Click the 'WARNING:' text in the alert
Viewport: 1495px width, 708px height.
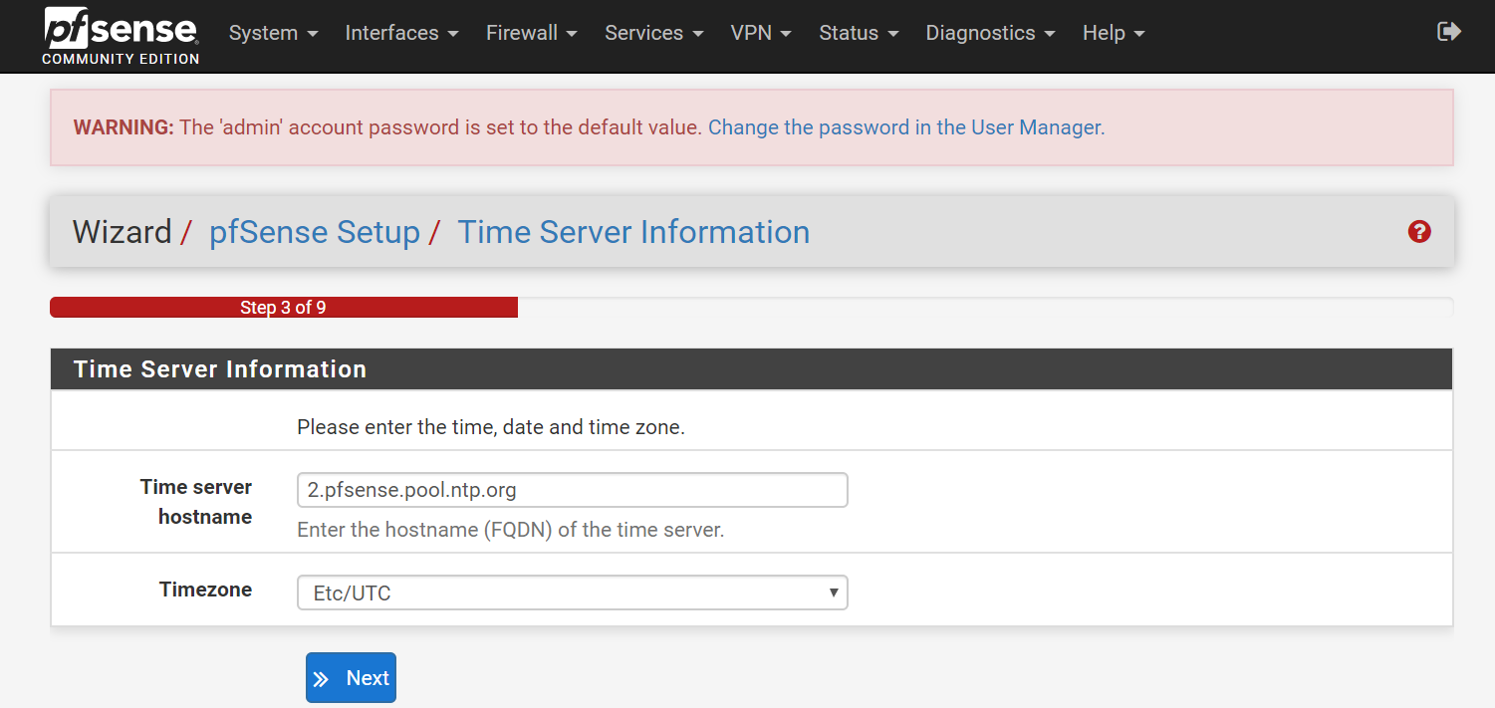click(124, 127)
